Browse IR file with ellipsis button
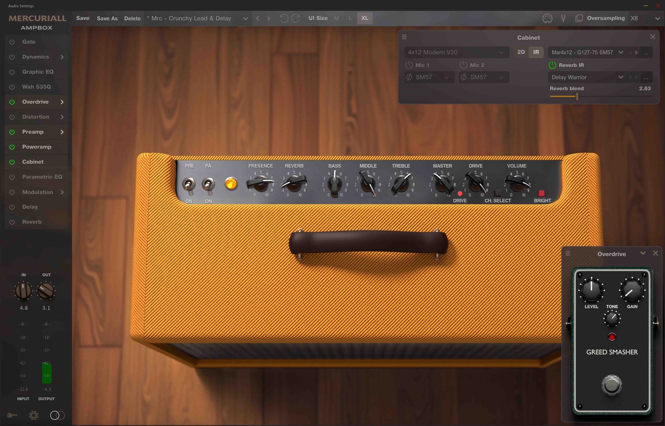This screenshot has width=665, height=426. (x=646, y=53)
